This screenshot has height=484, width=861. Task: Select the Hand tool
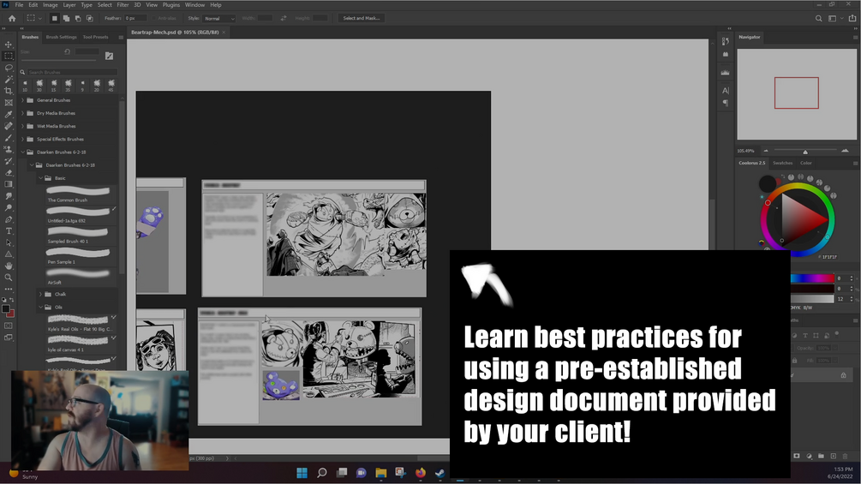click(9, 266)
